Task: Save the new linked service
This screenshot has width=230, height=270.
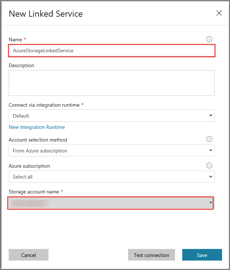Action: coord(202,255)
